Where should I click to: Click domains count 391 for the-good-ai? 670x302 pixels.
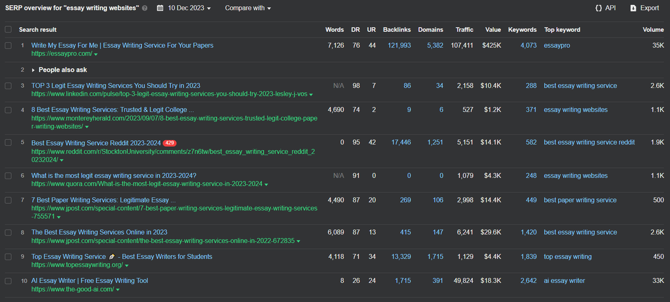click(438, 281)
